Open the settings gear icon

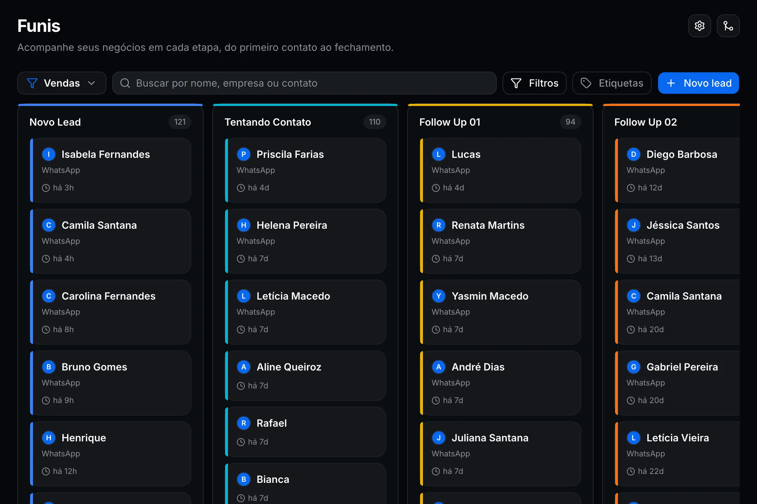(x=699, y=26)
